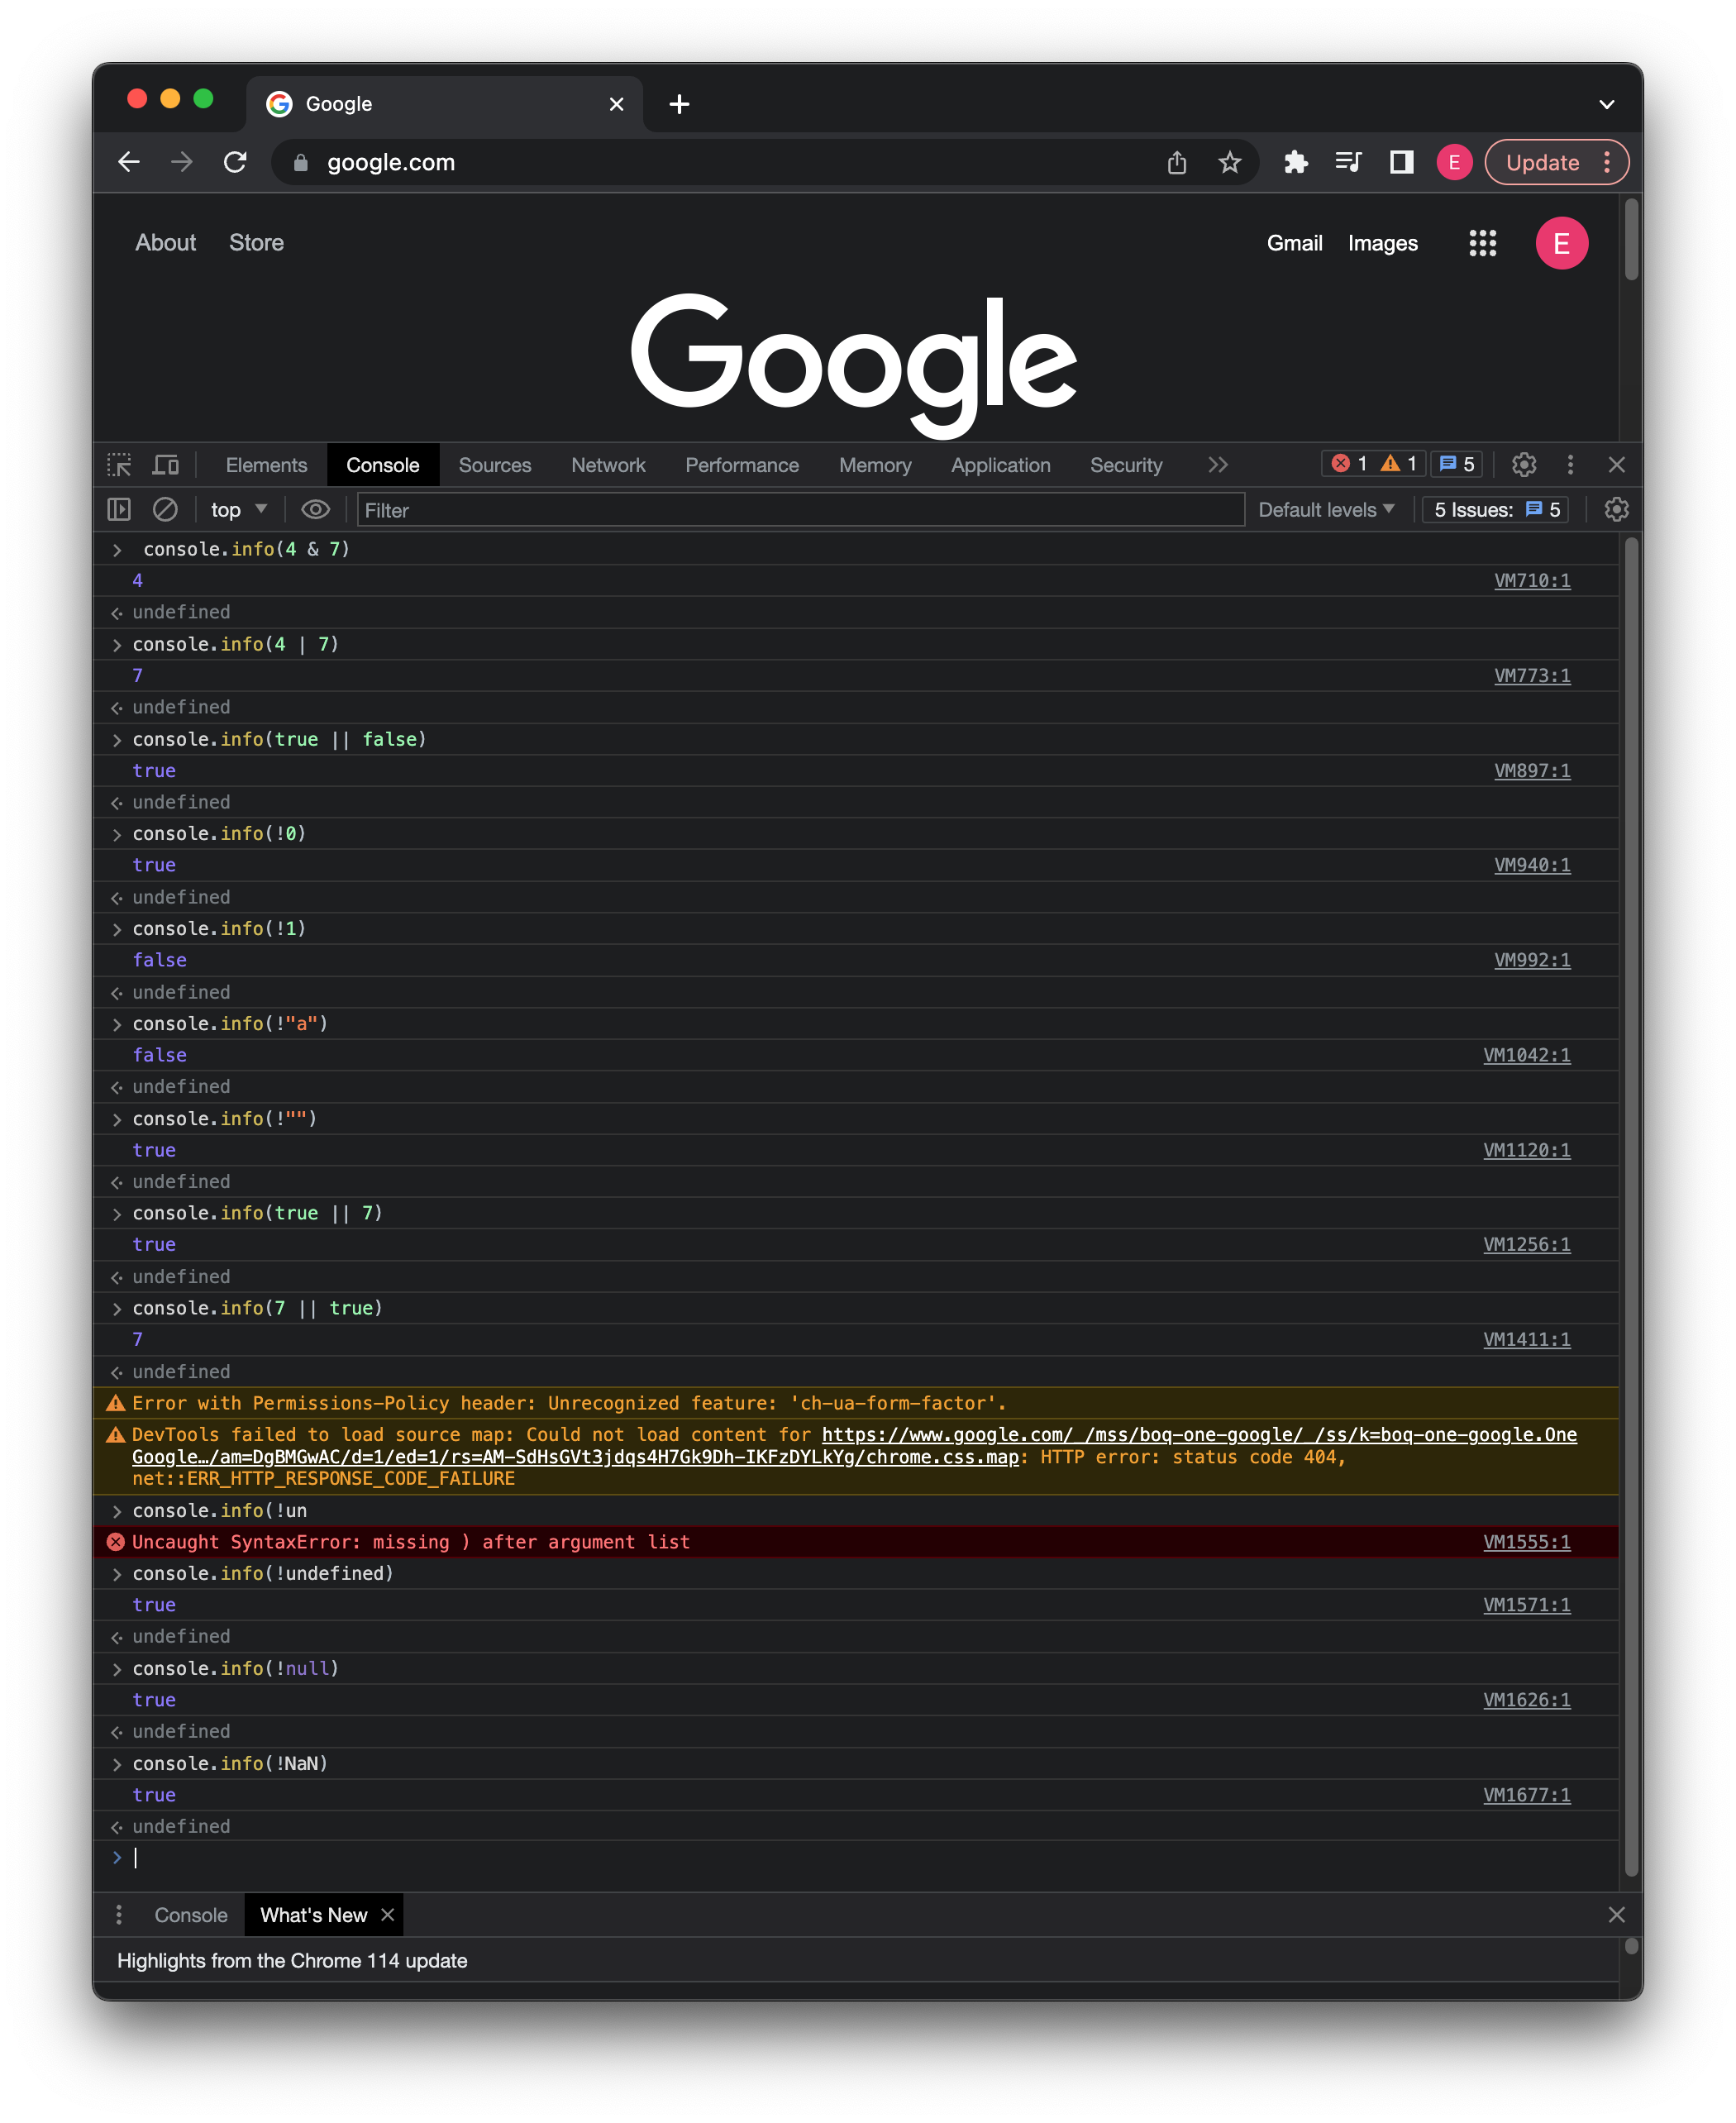1736x2123 pixels.
Task: Open the top JavaScript context dropdown
Action: pos(238,510)
